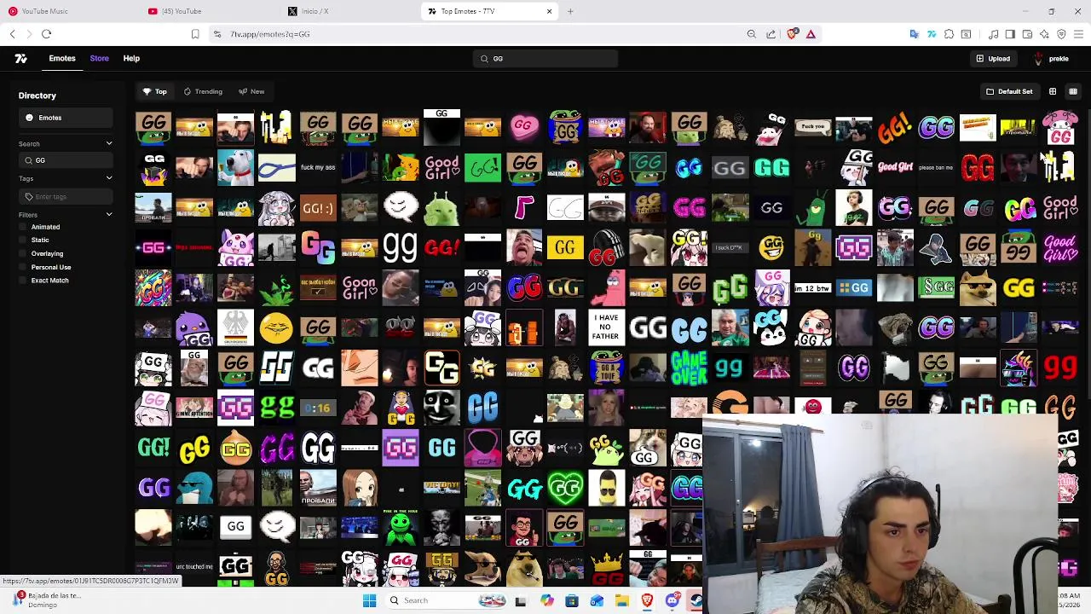1091x614 pixels.
Task: Click the Enter tags field
Action: pyautogui.click(x=65, y=196)
